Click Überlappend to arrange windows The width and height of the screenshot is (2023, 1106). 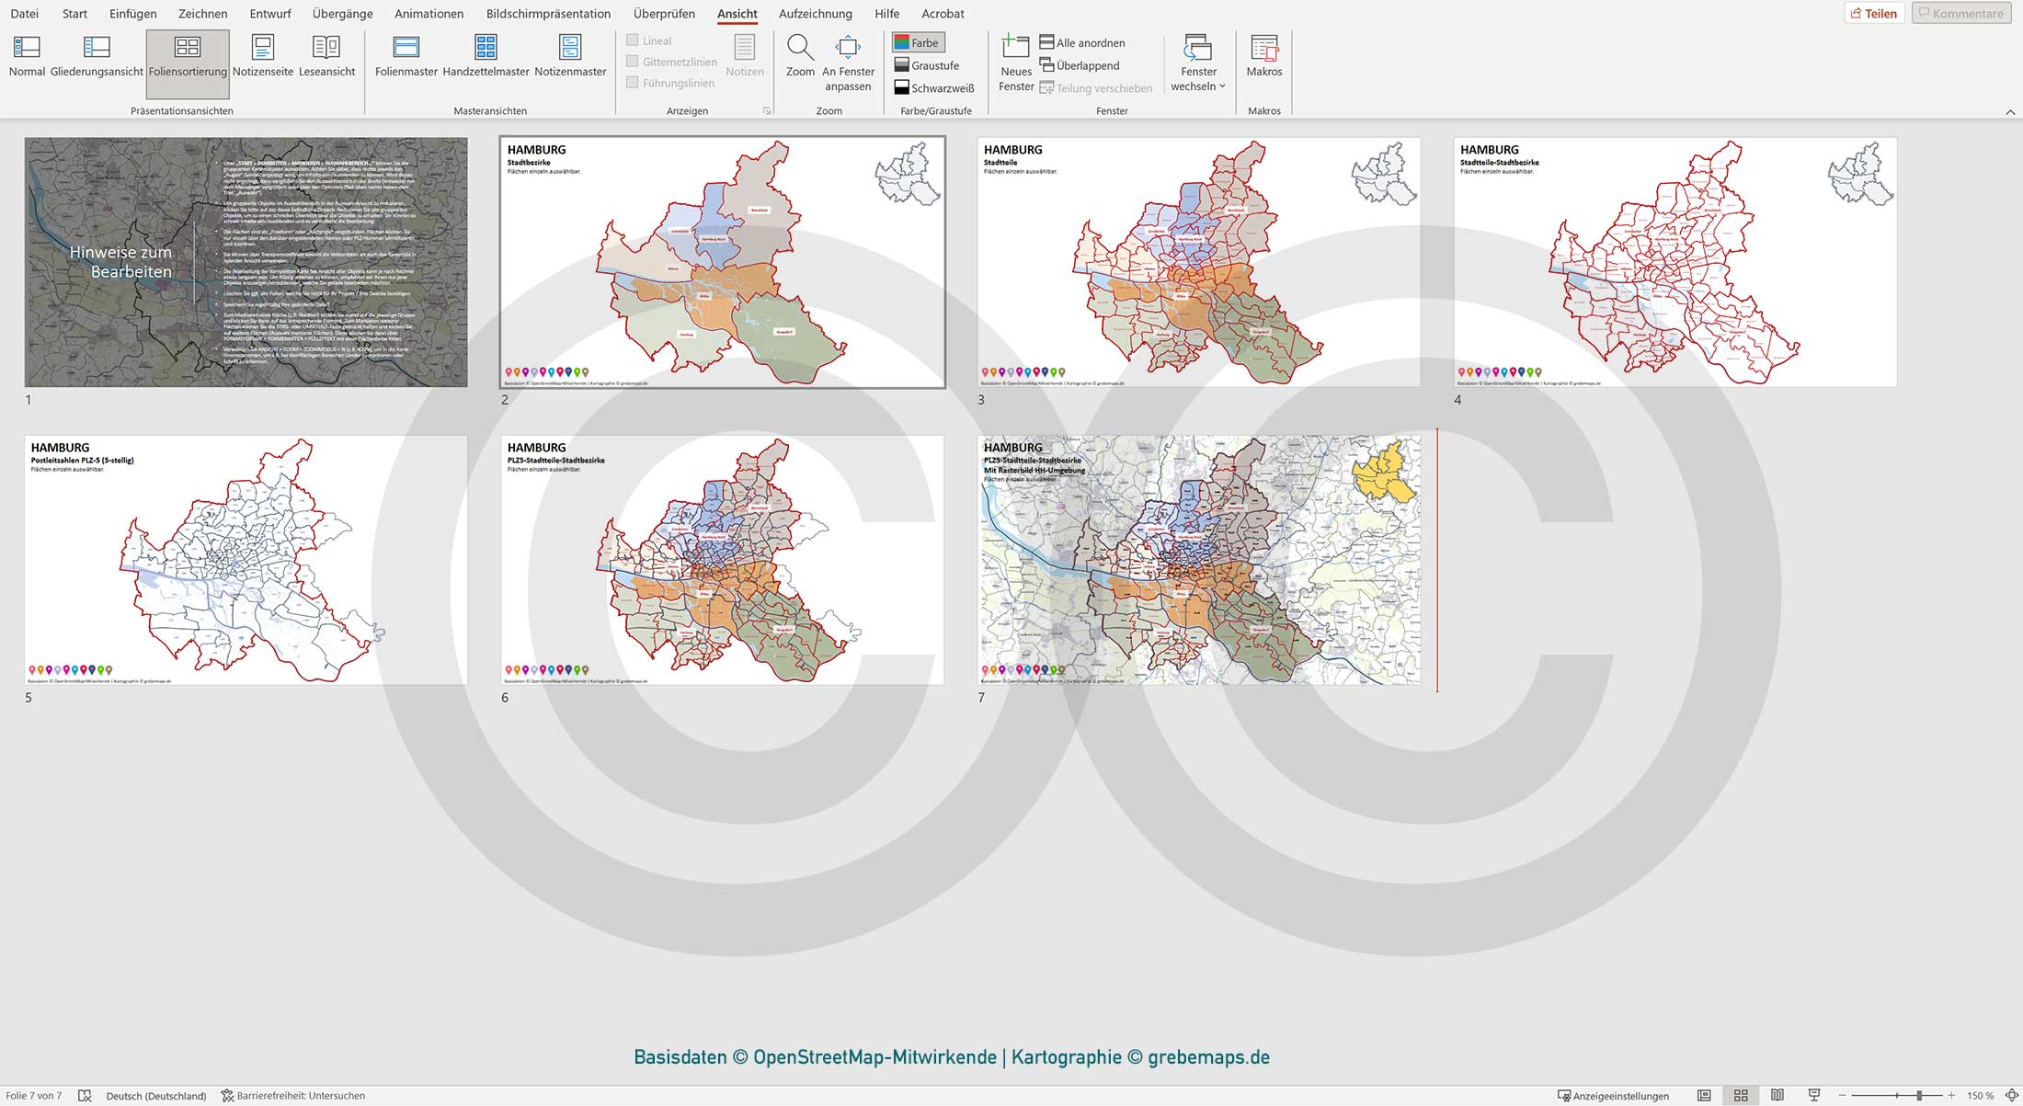coord(1089,65)
